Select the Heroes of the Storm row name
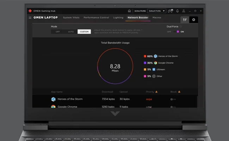The width and height of the screenshot is (229, 141). [x=70, y=99]
